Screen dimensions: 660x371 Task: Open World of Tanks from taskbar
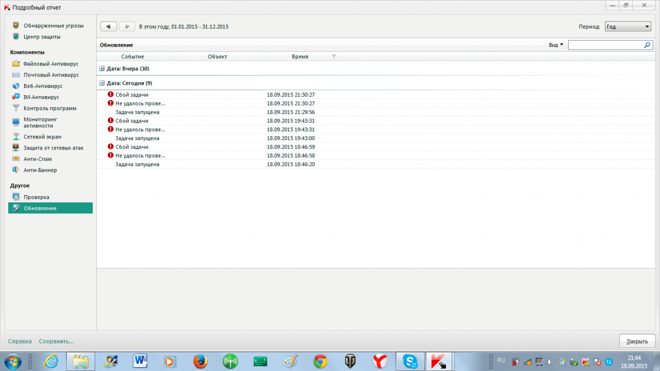tap(350, 361)
